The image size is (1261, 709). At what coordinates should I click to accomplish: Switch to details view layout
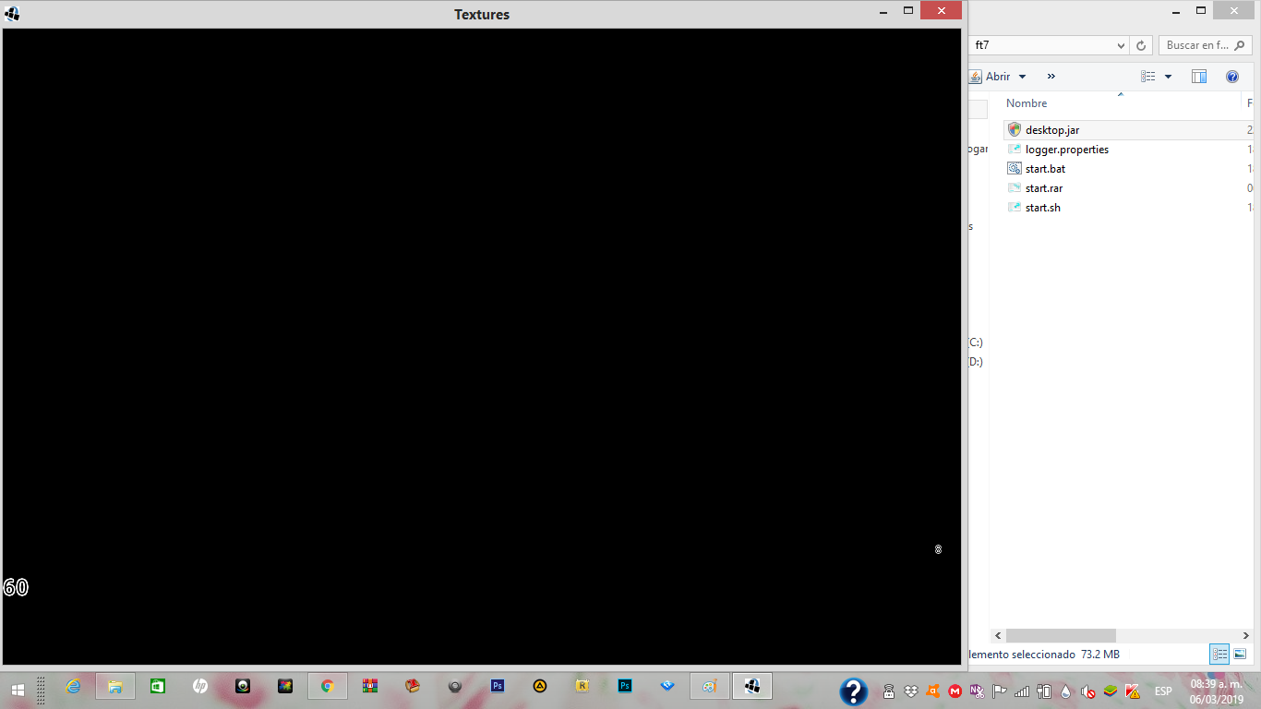pos(1220,654)
